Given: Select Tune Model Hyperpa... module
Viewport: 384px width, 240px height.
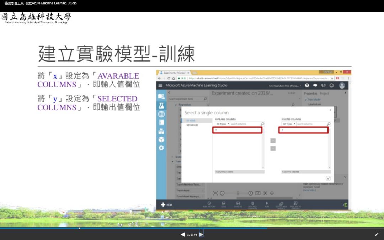Looking at the screenshot, I should (x=190, y=196).
